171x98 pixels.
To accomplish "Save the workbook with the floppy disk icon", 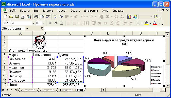I will [x=17, y=17].
